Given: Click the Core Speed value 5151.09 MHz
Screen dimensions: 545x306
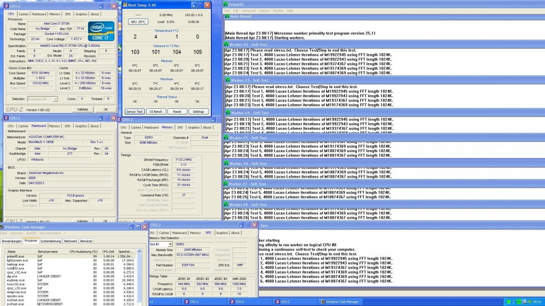Looking at the screenshot, I should pyautogui.click(x=41, y=73).
